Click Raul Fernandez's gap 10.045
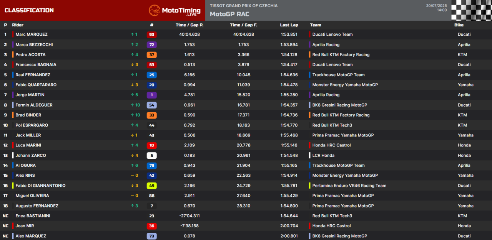The image size is (492, 240). point(244,75)
